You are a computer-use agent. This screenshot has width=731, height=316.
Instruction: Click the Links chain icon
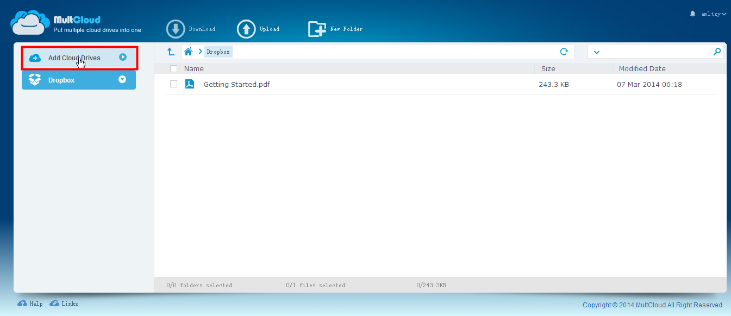(x=54, y=304)
